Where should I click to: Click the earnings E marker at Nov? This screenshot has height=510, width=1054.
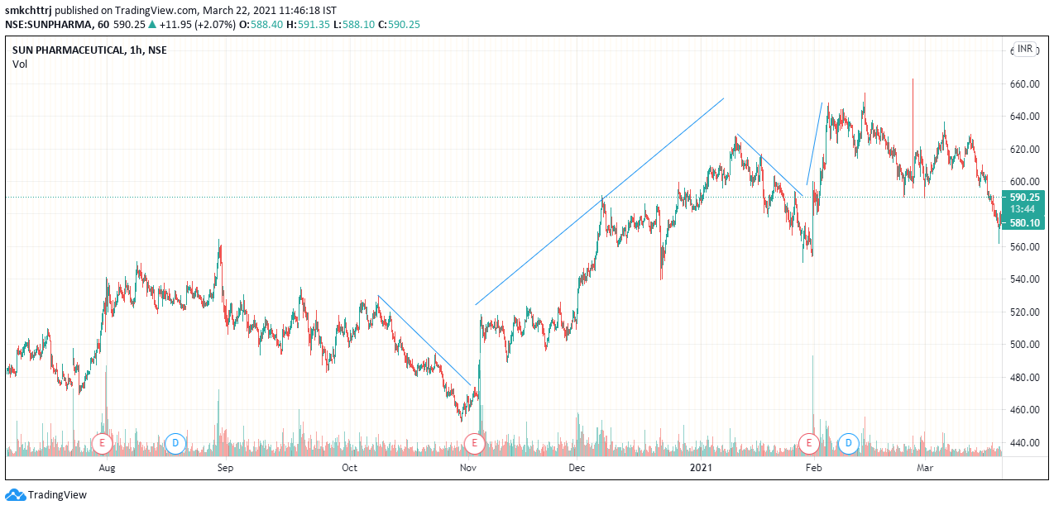click(x=475, y=443)
